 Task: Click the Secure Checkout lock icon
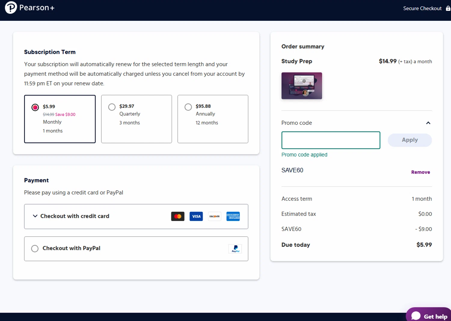point(448,8)
